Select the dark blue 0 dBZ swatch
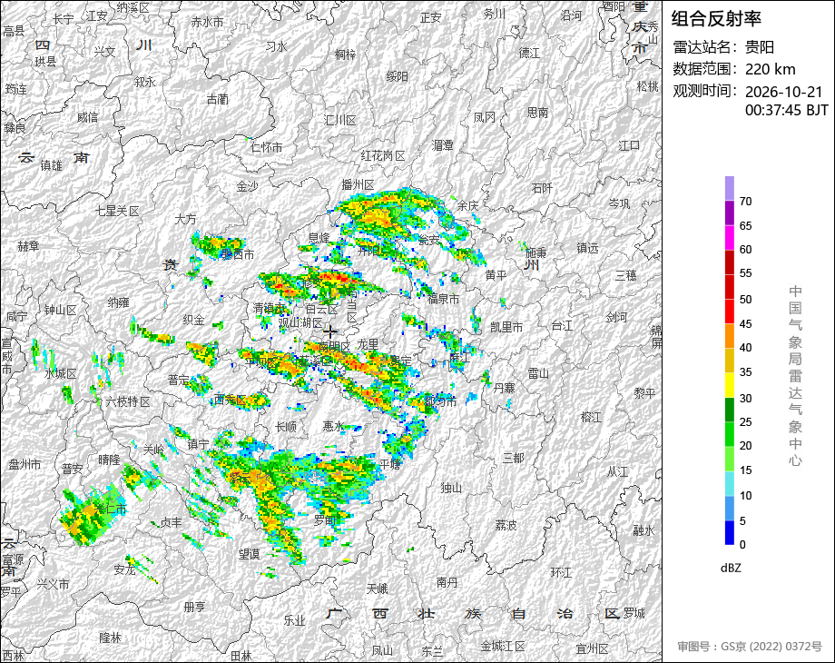 (x=730, y=532)
